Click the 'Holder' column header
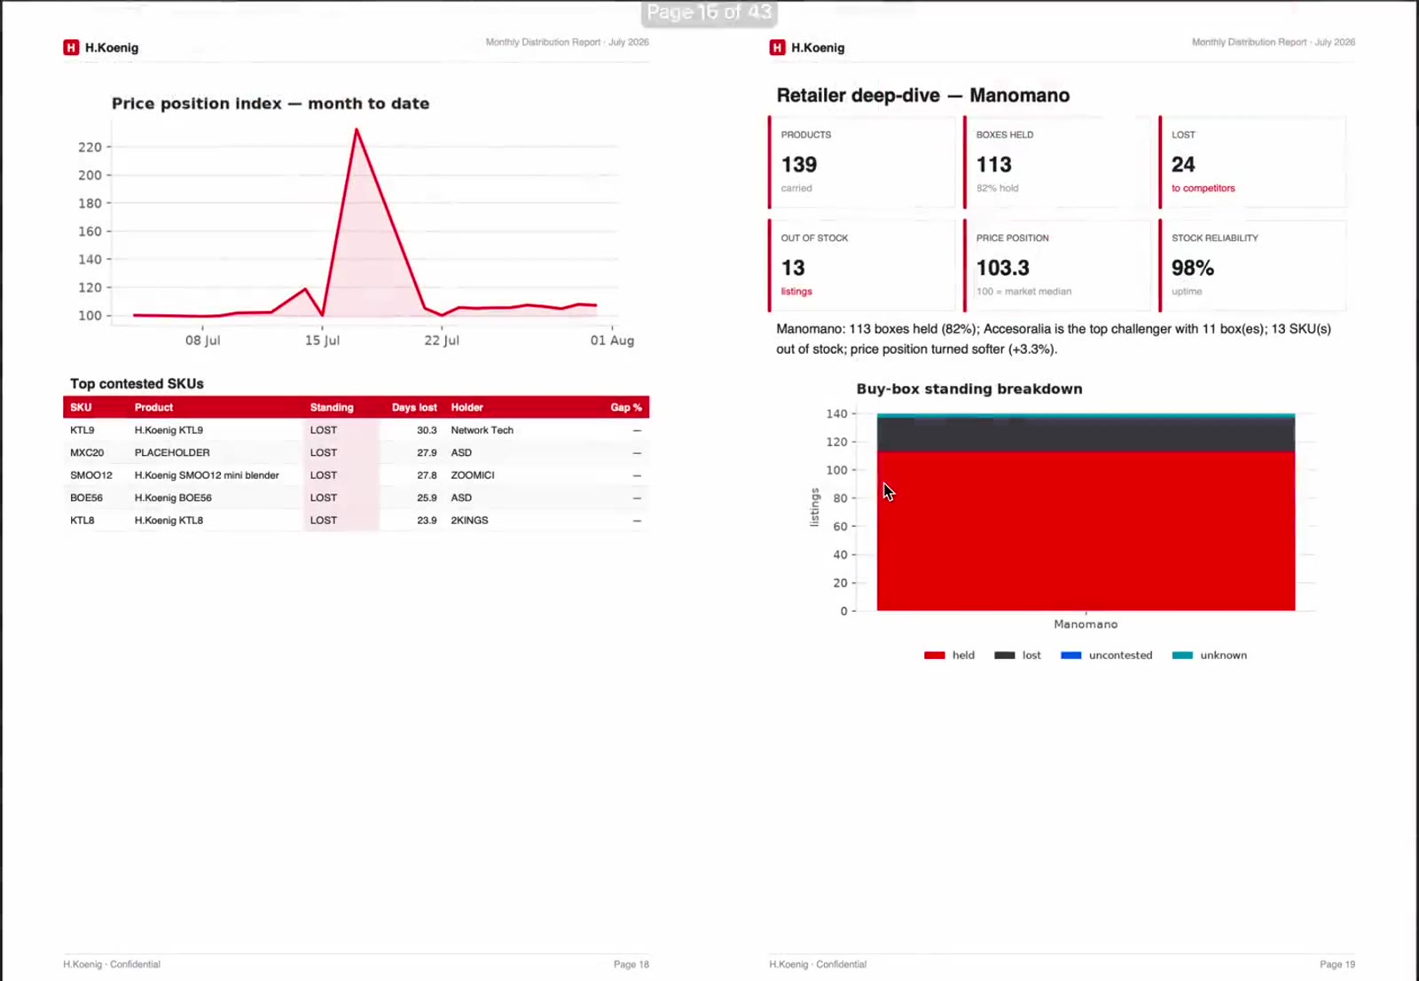The image size is (1419, 981). [x=466, y=407]
